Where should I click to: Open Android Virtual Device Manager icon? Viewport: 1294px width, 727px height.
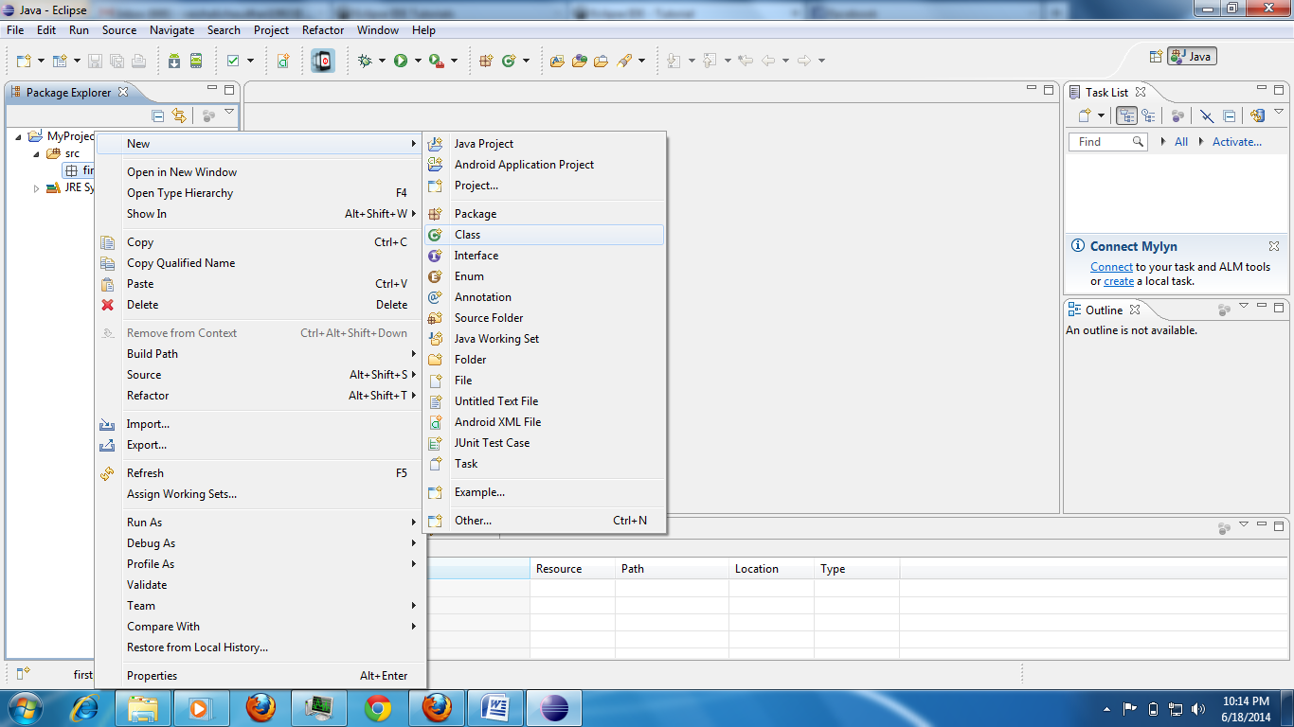click(196, 61)
